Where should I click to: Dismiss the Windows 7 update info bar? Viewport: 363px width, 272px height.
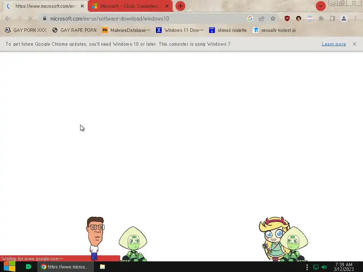point(354,44)
